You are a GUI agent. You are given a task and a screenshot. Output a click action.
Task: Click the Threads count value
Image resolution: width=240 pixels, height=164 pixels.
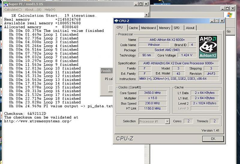click(x=214, y=121)
